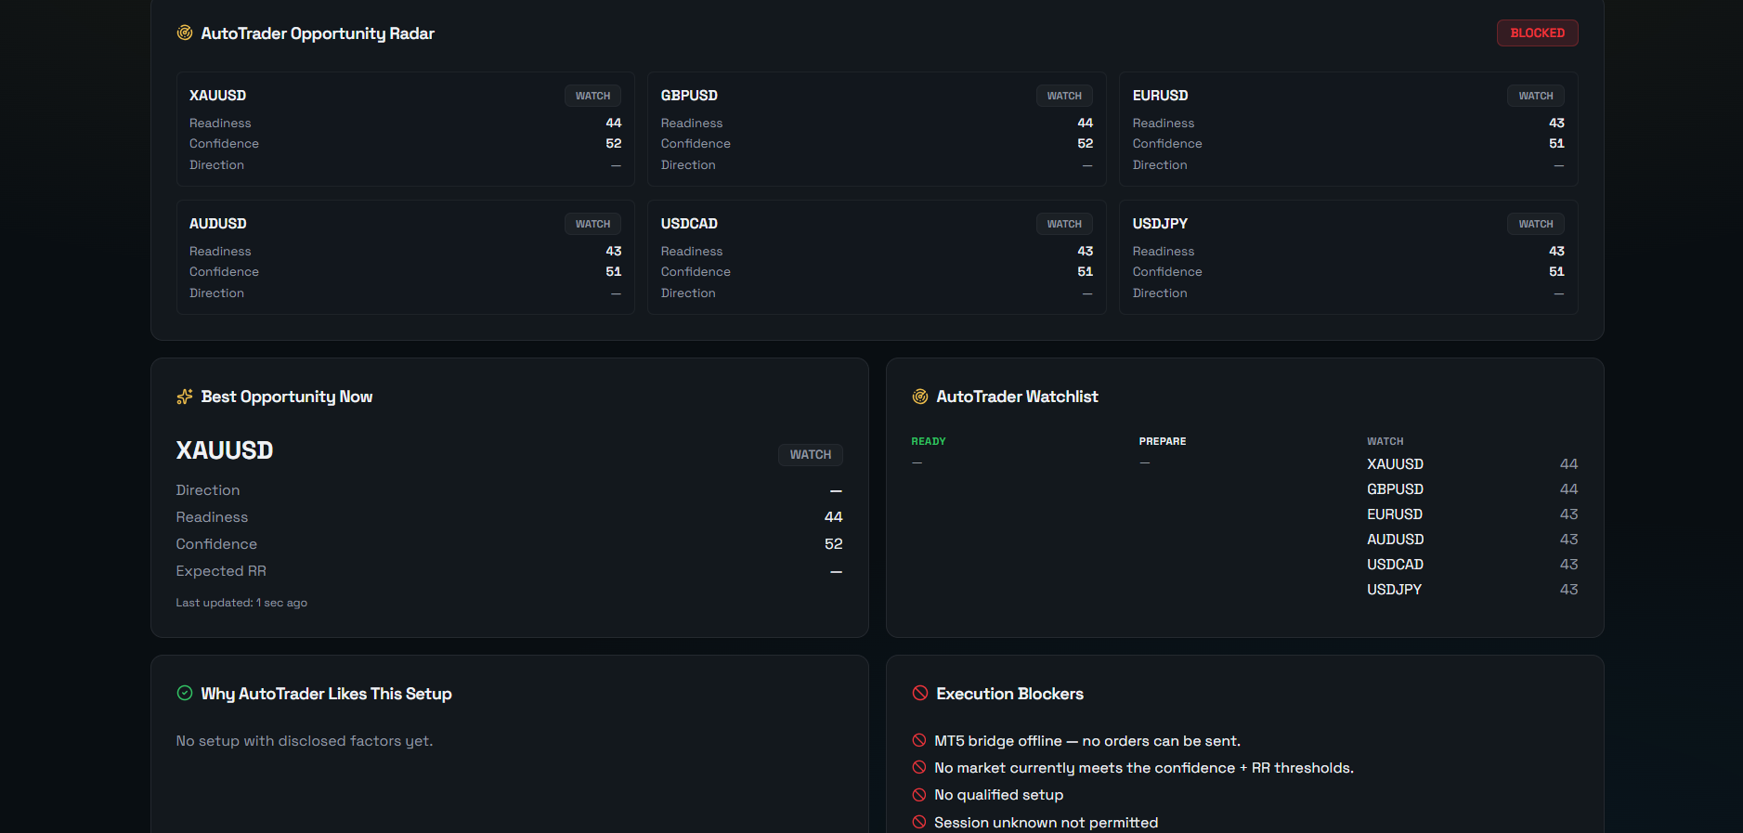Click the blocker icon next to No market currently meets

pyautogui.click(x=919, y=767)
